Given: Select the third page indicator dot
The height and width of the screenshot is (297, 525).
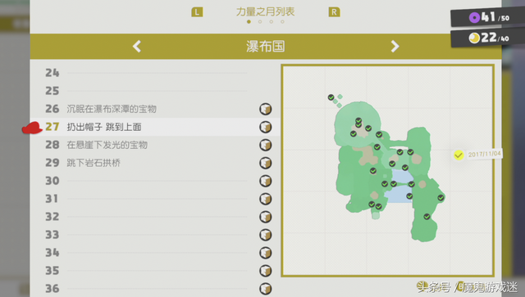Looking at the screenshot, I should click(272, 22).
